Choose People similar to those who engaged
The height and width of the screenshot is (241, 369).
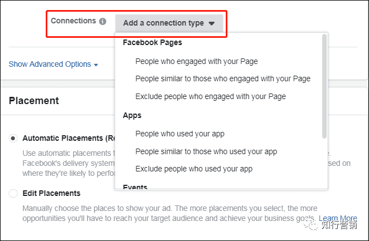coord(222,78)
